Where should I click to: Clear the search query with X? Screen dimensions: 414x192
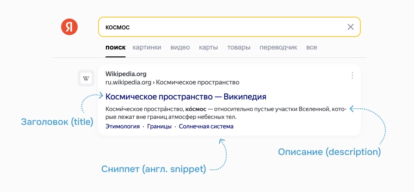point(350,27)
